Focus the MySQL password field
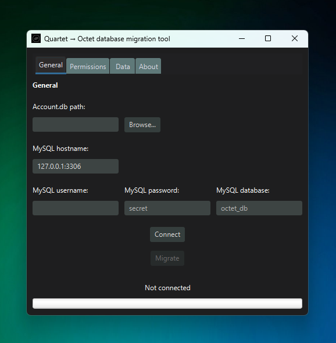336x343 pixels. click(167, 208)
